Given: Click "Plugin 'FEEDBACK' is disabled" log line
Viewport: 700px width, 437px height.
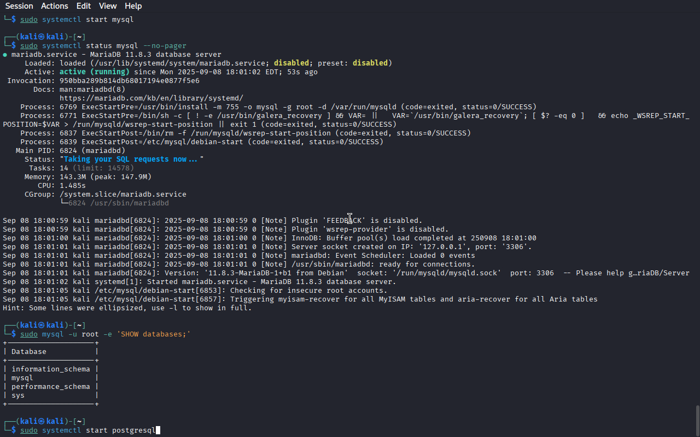Looking at the screenshot, I should tap(213, 221).
